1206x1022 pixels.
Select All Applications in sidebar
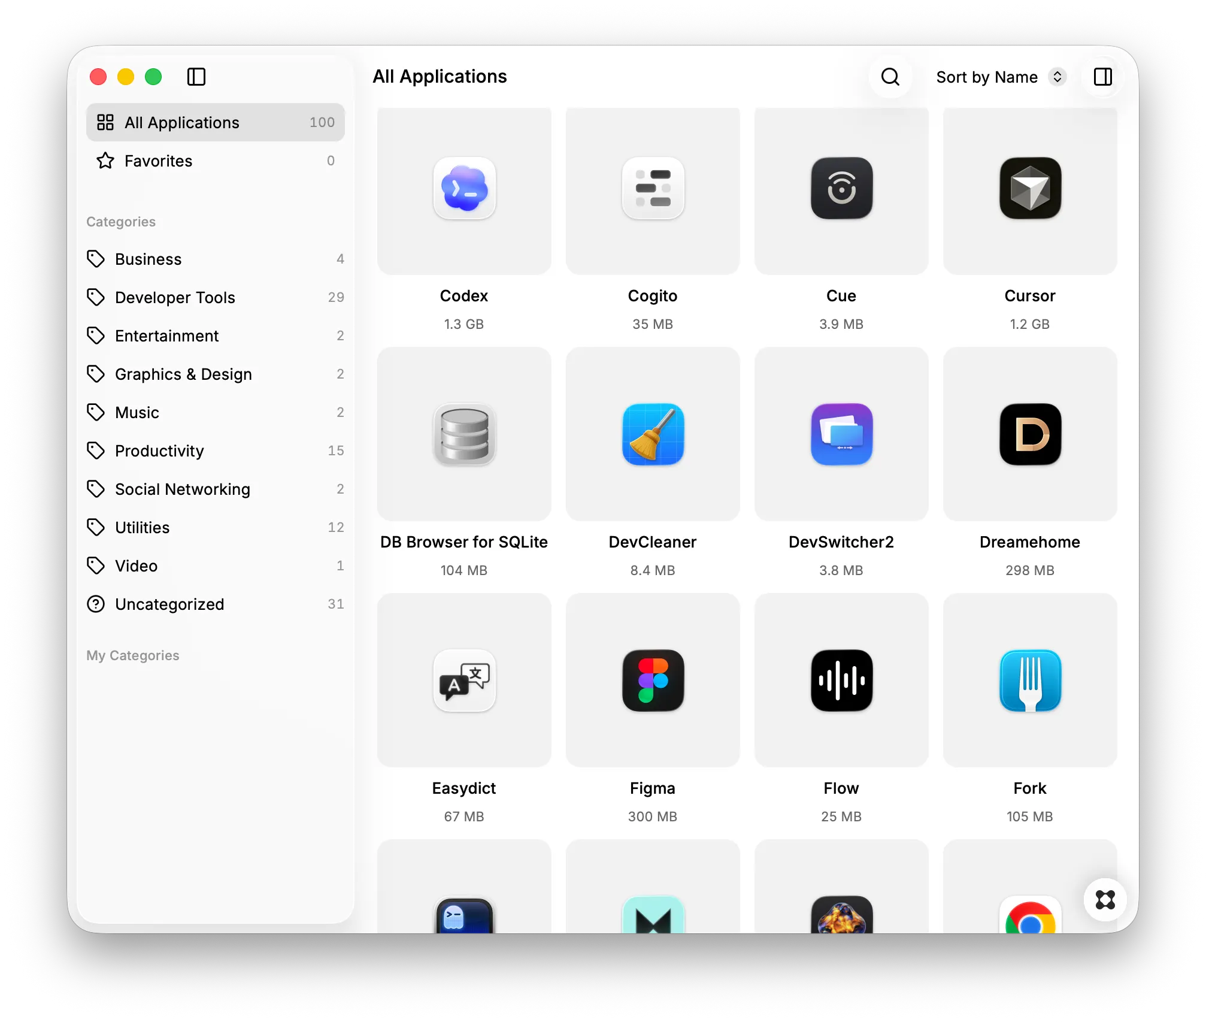tap(216, 122)
